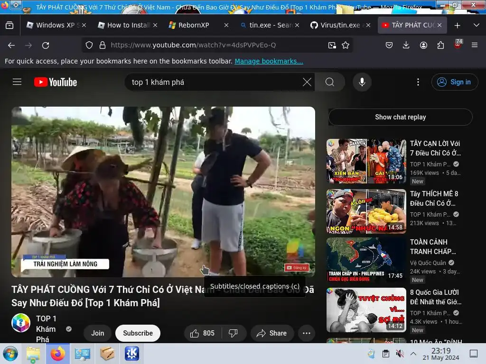486x364 pixels.
Task: Close the TÂY PHÁT CUỒNG YouTube tab
Action: (x=439, y=25)
